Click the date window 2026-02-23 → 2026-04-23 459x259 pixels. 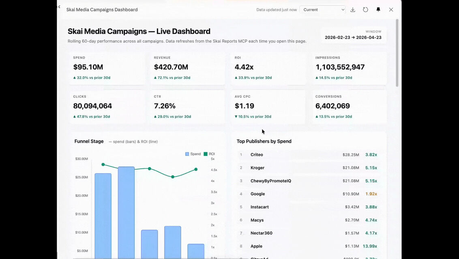(353, 37)
